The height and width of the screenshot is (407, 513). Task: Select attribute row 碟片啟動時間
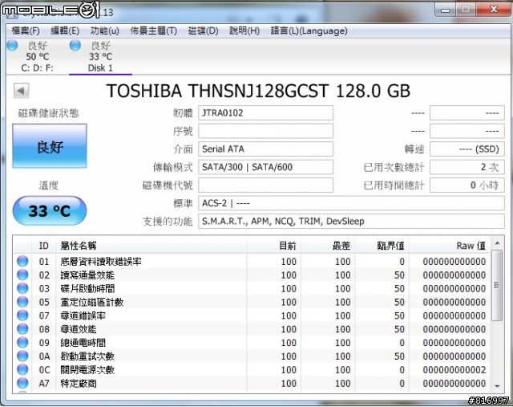pos(252,288)
